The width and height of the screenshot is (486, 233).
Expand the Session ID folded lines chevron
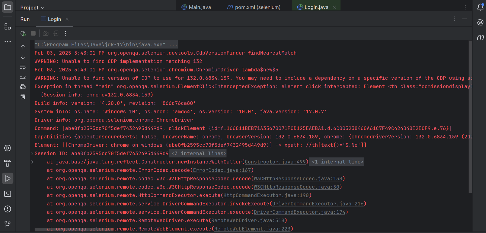pyautogui.click(x=32, y=153)
